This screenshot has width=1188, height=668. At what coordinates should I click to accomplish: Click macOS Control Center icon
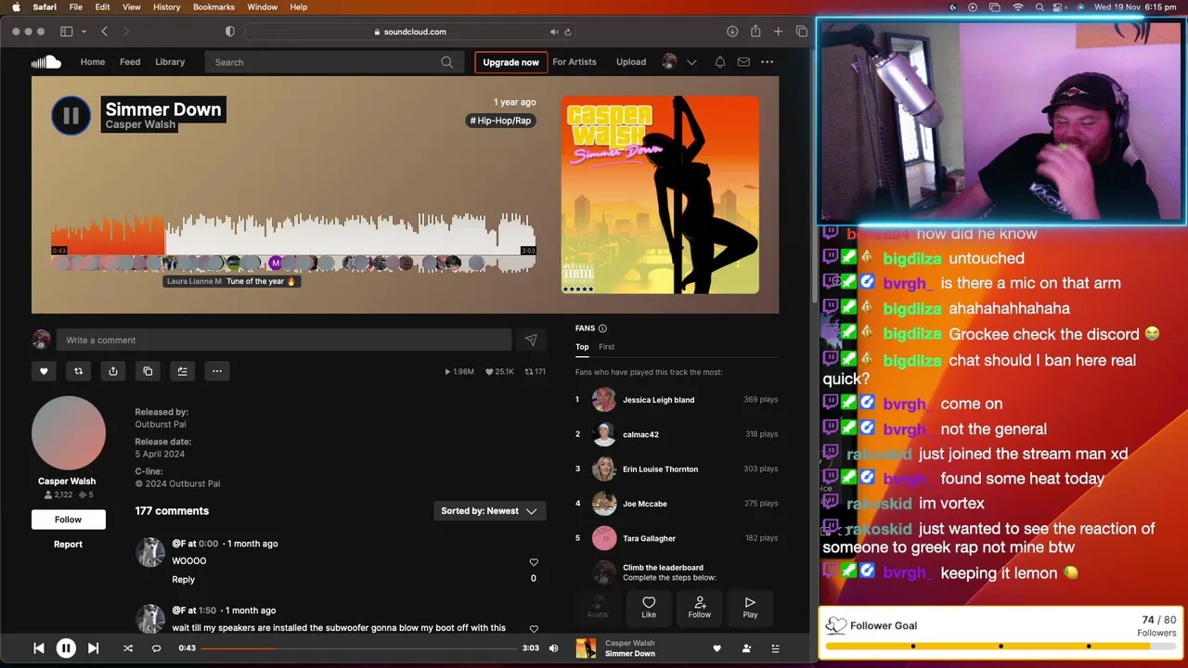point(1059,6)
